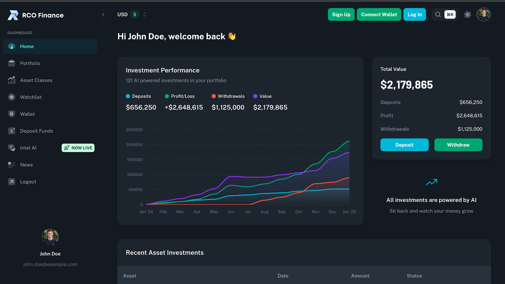Click the Log In button
This screenshot has height=284, width=505.
coord(415,15)
